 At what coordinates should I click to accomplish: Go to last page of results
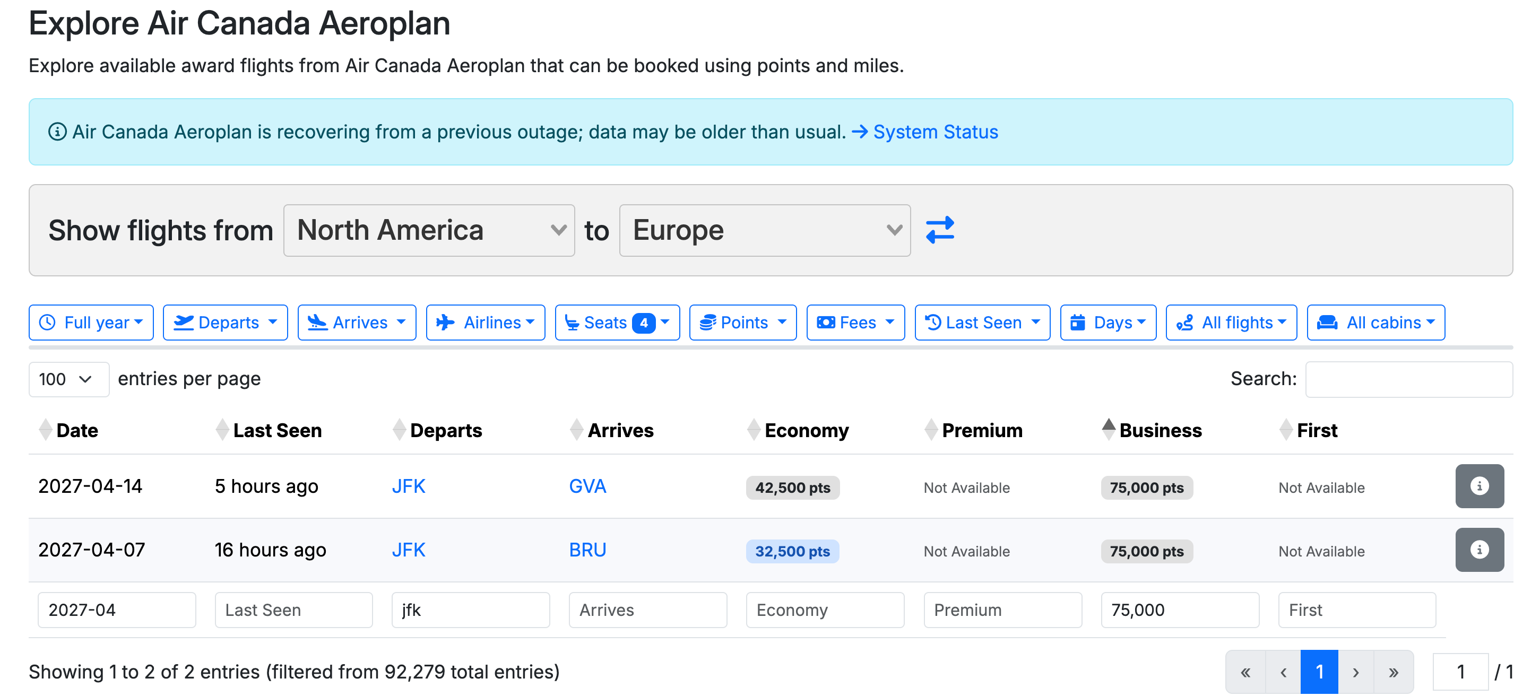[x=1394, y=672]
